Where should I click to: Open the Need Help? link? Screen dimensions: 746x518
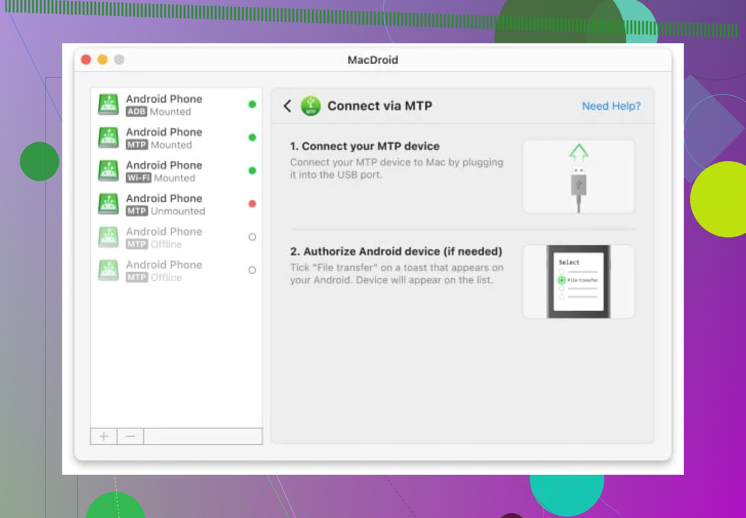(x=611, y=106)
